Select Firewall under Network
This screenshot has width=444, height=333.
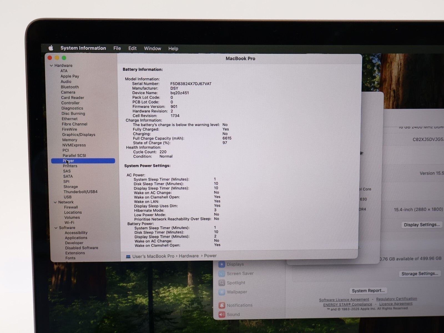(71, 207)
